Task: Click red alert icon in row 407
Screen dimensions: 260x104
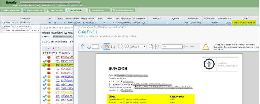Action: (49, 57)
